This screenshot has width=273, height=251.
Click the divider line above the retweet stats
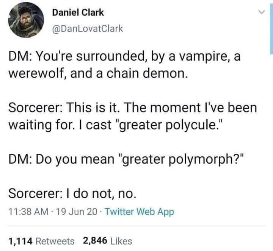136,226
